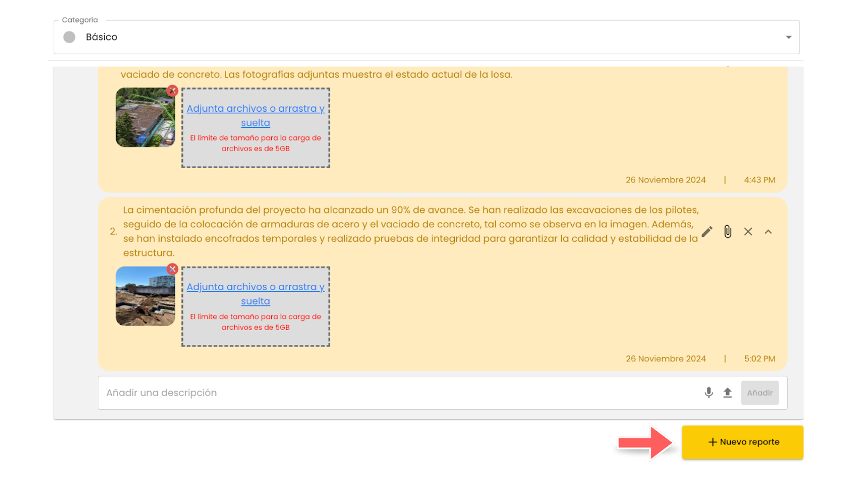Click the entry 2 description about 'cimentación profunda'
The height and width of the screenshot is (479, 851).
click(x=411, y=232)
